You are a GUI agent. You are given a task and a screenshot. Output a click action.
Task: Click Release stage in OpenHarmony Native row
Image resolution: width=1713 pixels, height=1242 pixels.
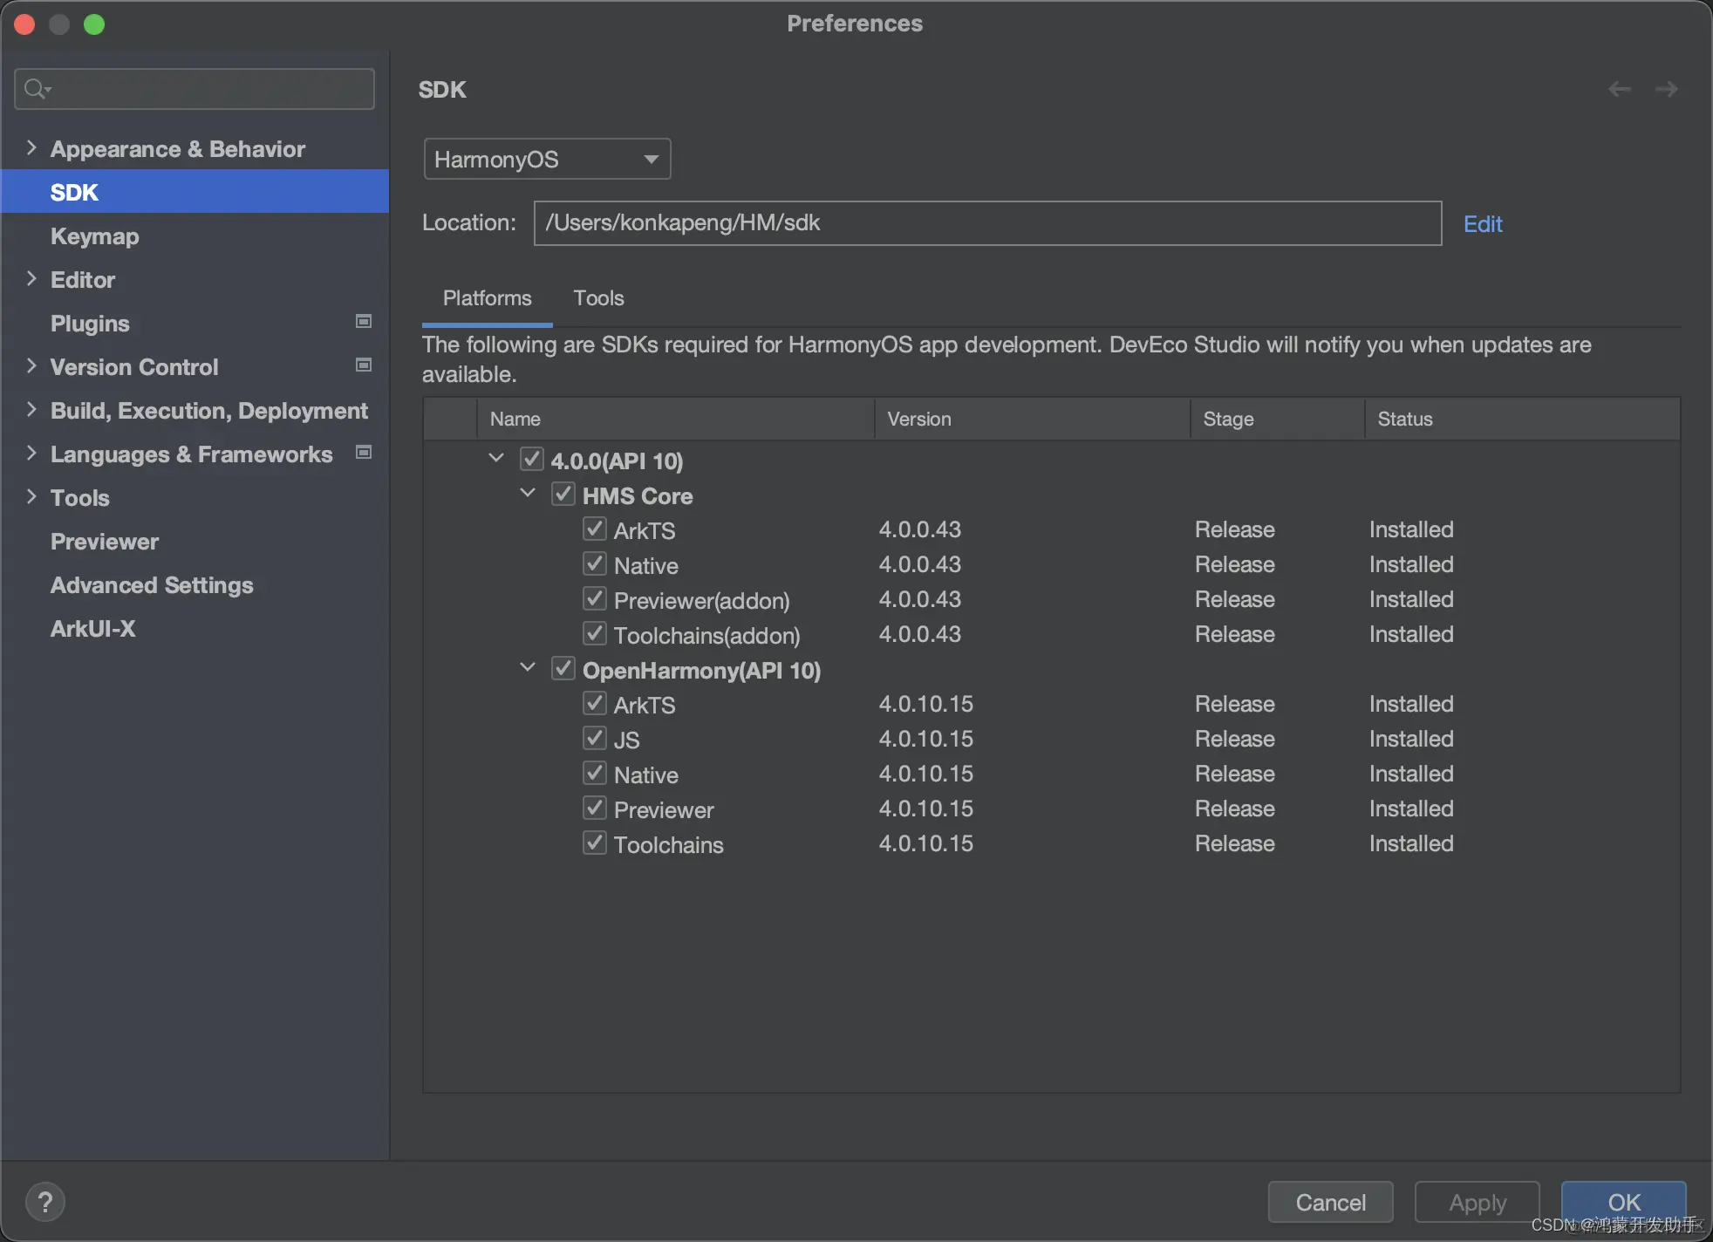tap(1234, 774)
